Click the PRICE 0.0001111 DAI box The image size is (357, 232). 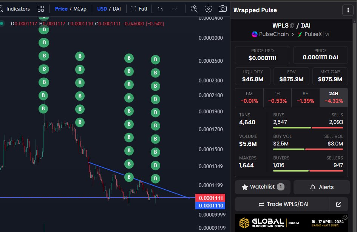point(320,55)
